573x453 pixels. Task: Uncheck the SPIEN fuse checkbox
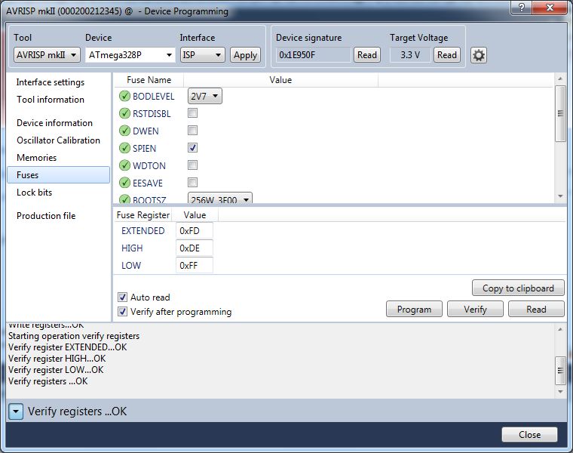point(192,148)
